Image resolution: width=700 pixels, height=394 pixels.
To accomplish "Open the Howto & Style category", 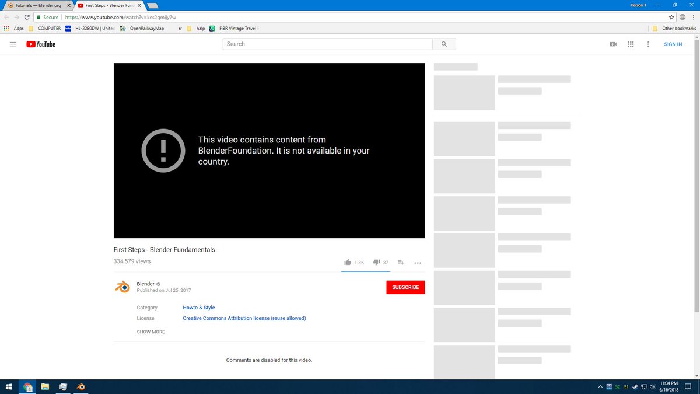I will click(199, 308).
